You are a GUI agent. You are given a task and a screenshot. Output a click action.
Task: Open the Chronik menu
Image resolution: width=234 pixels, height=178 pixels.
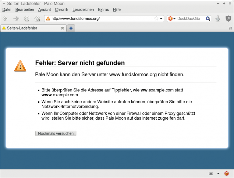62,9
